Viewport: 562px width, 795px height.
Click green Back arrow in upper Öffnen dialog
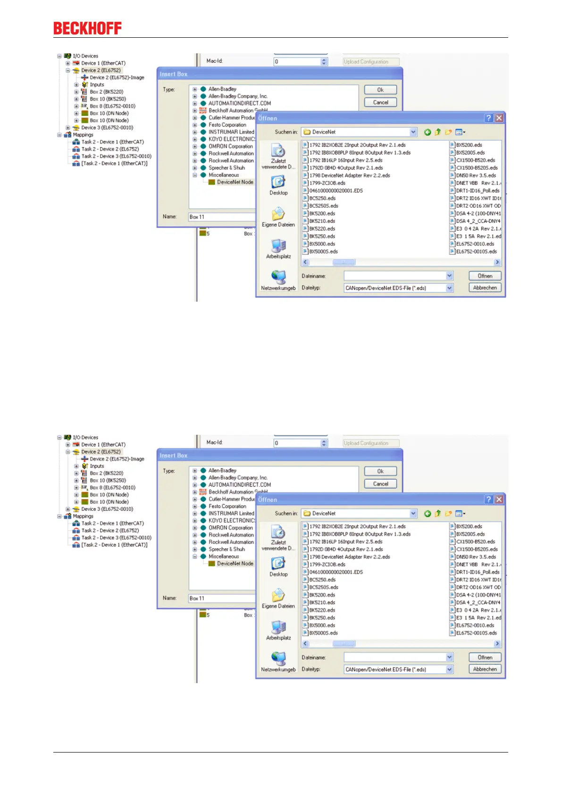tap(428, 132)
